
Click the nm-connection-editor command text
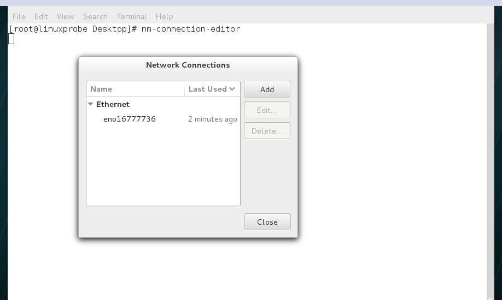pyautogui.click(x=191, y=29)
